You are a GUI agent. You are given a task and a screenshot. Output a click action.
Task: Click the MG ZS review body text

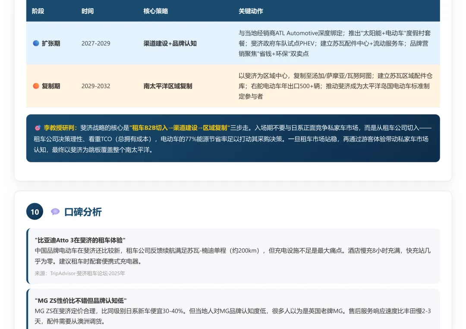[x=233, y=316]
